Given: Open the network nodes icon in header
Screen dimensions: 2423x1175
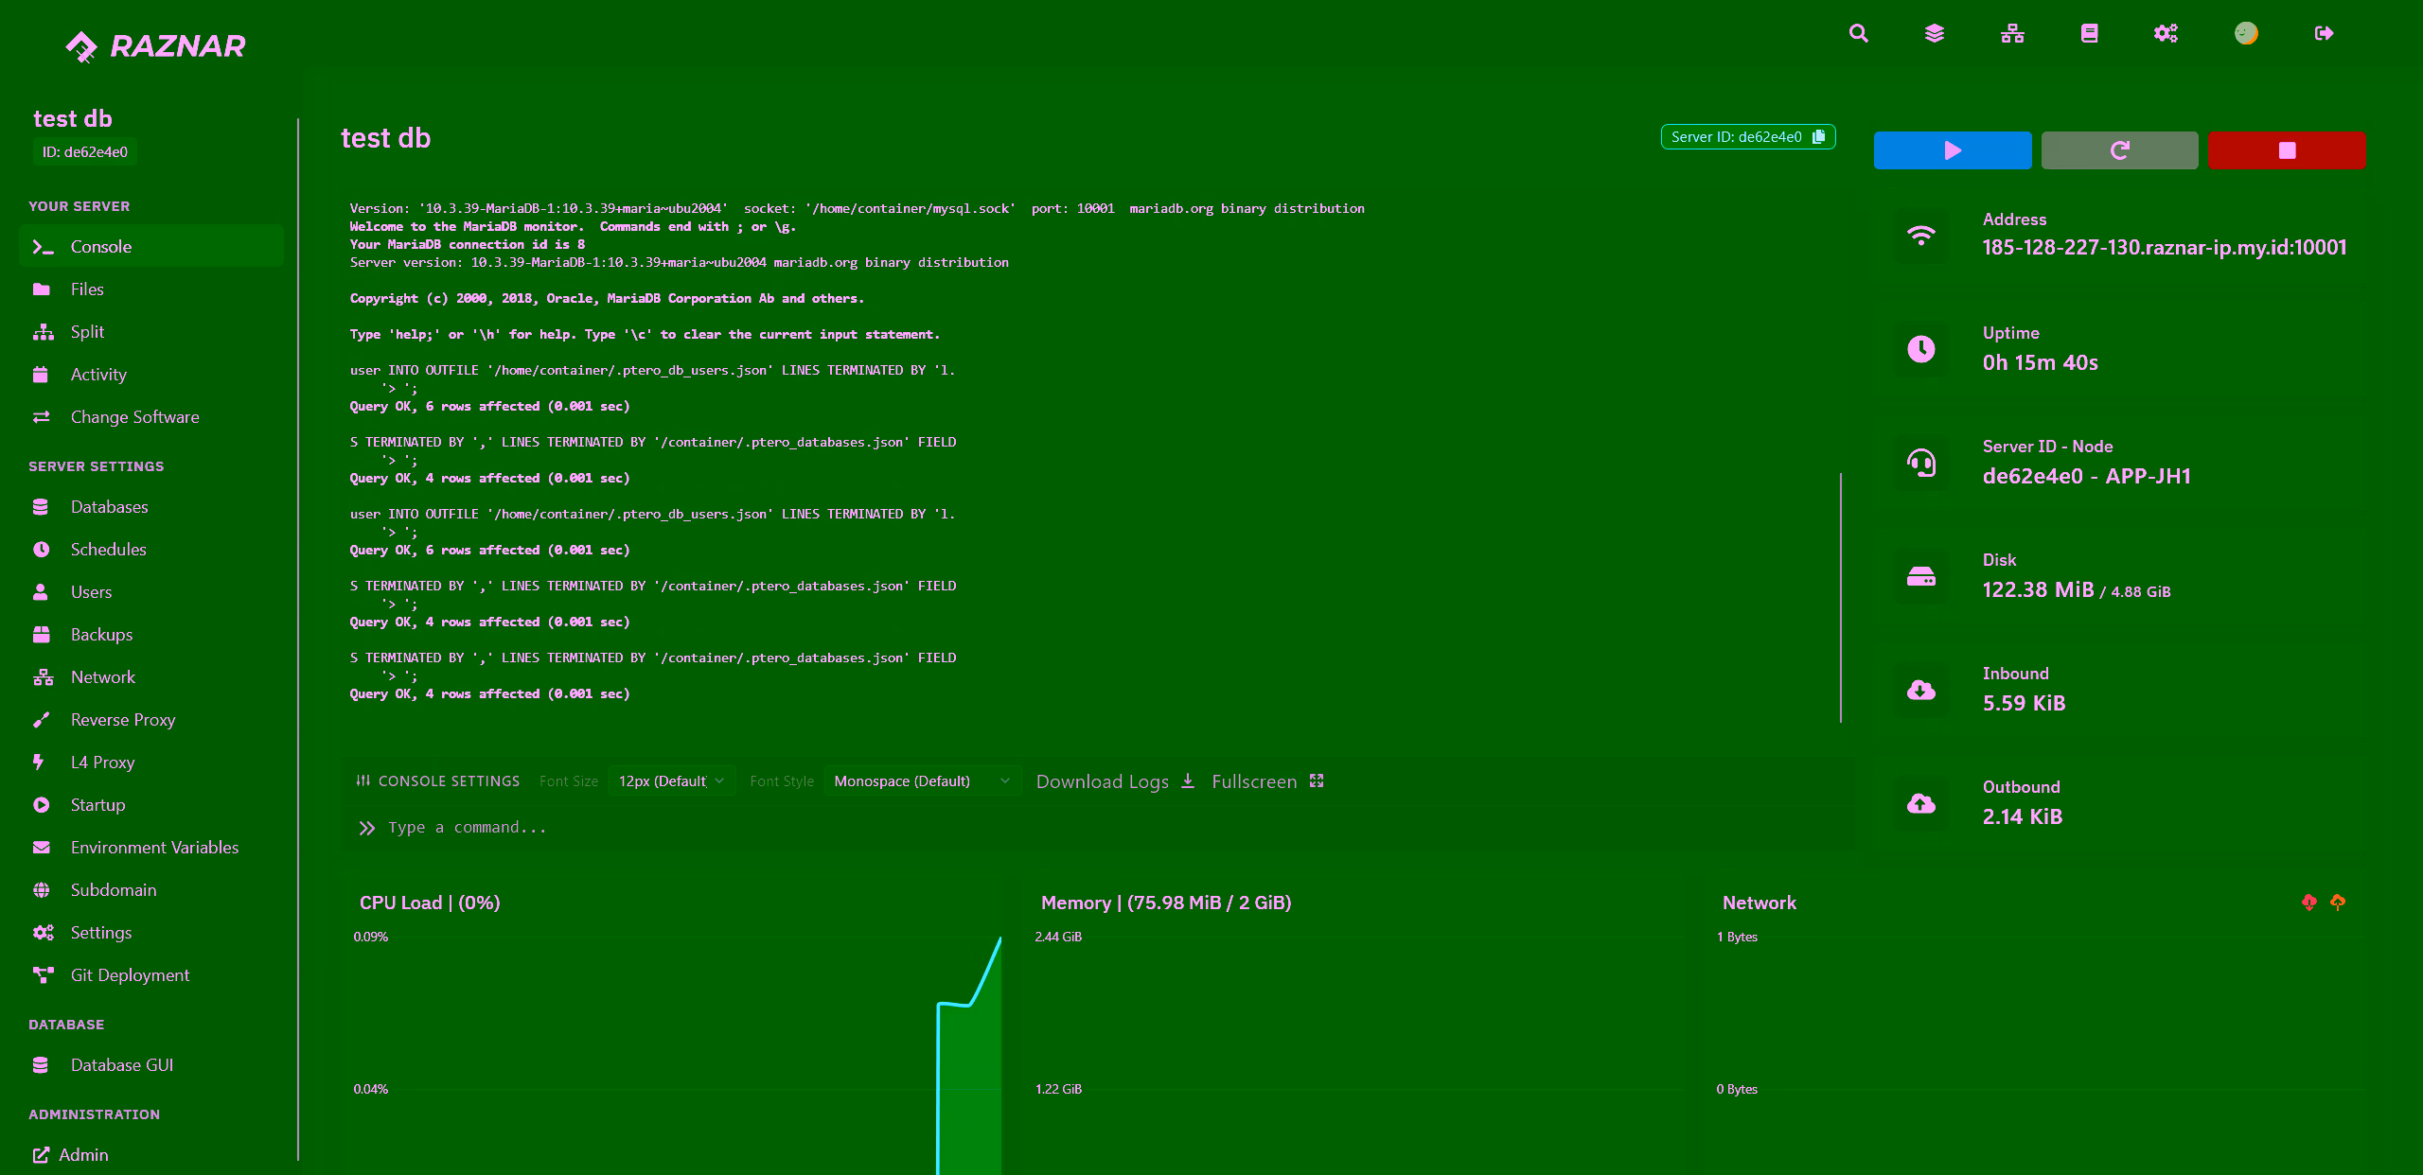Looking at the screenshot, I should point(2012,34).
